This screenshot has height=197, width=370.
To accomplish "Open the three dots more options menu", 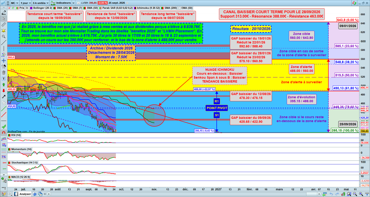I will (4, 188).
